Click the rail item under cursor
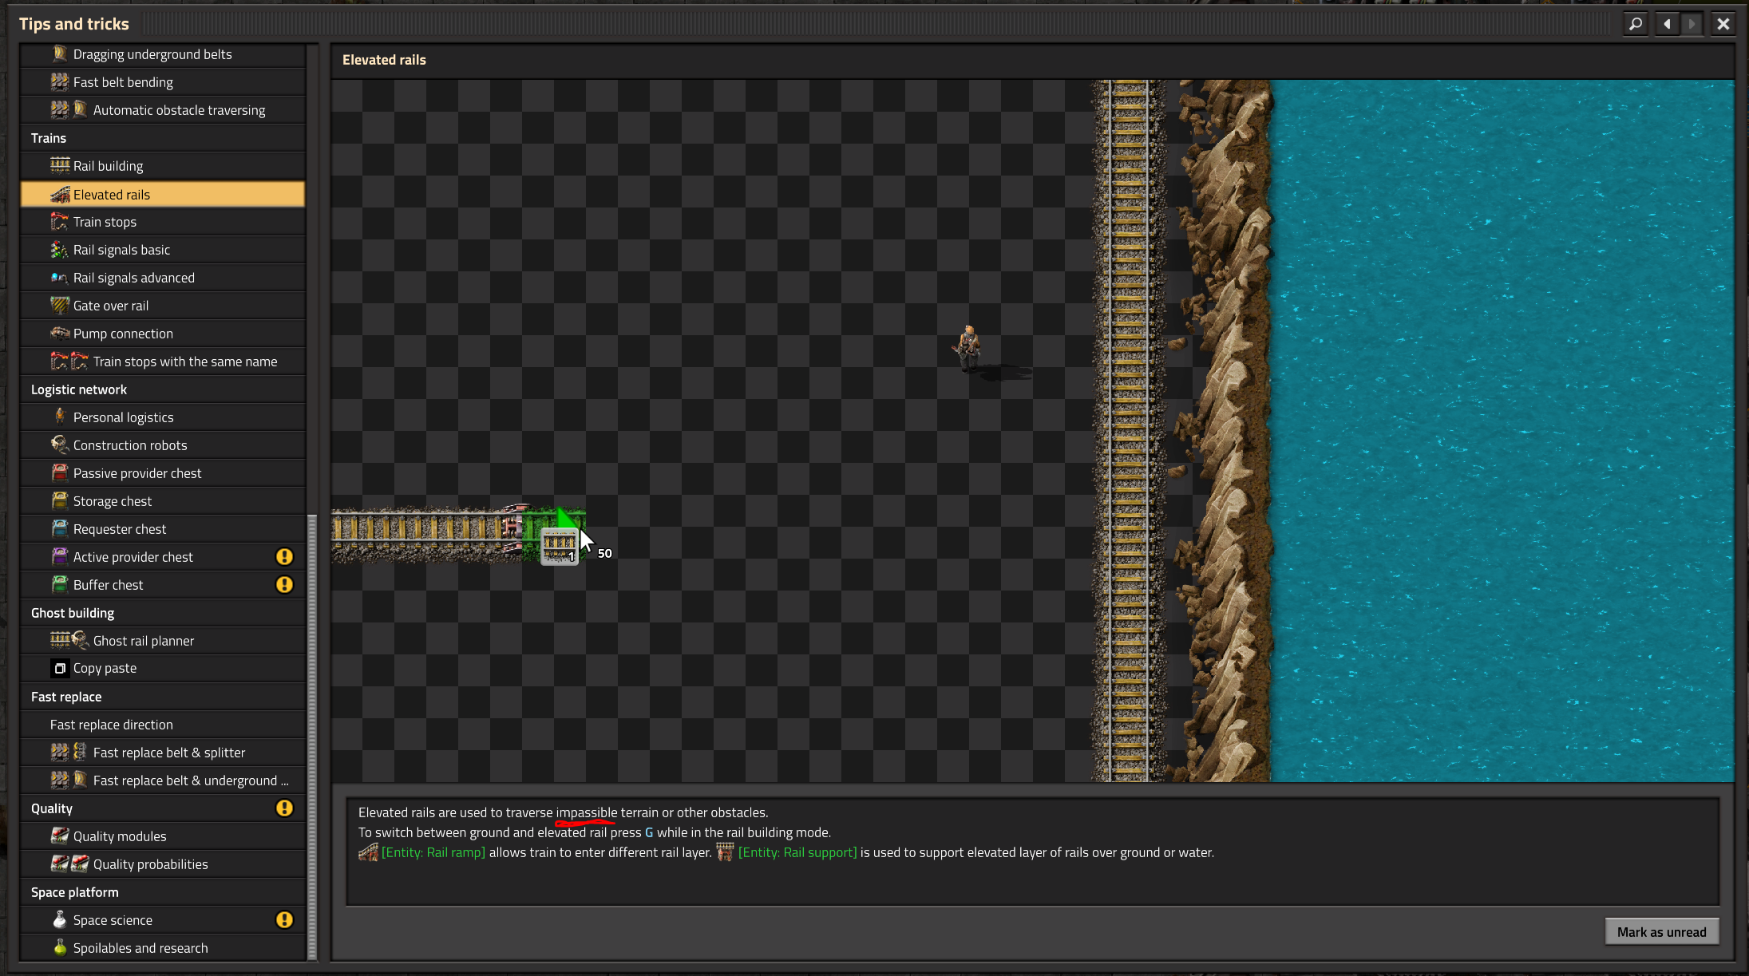Screen dimensions: 1749x976 tap(559, 547)
